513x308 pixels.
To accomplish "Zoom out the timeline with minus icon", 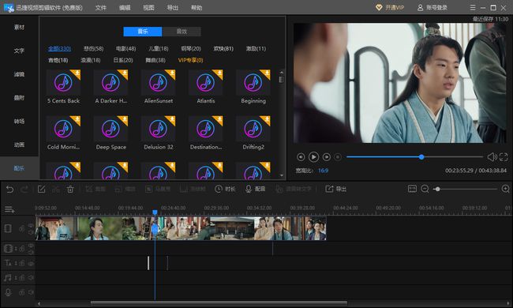I will [x=425, y=189].
